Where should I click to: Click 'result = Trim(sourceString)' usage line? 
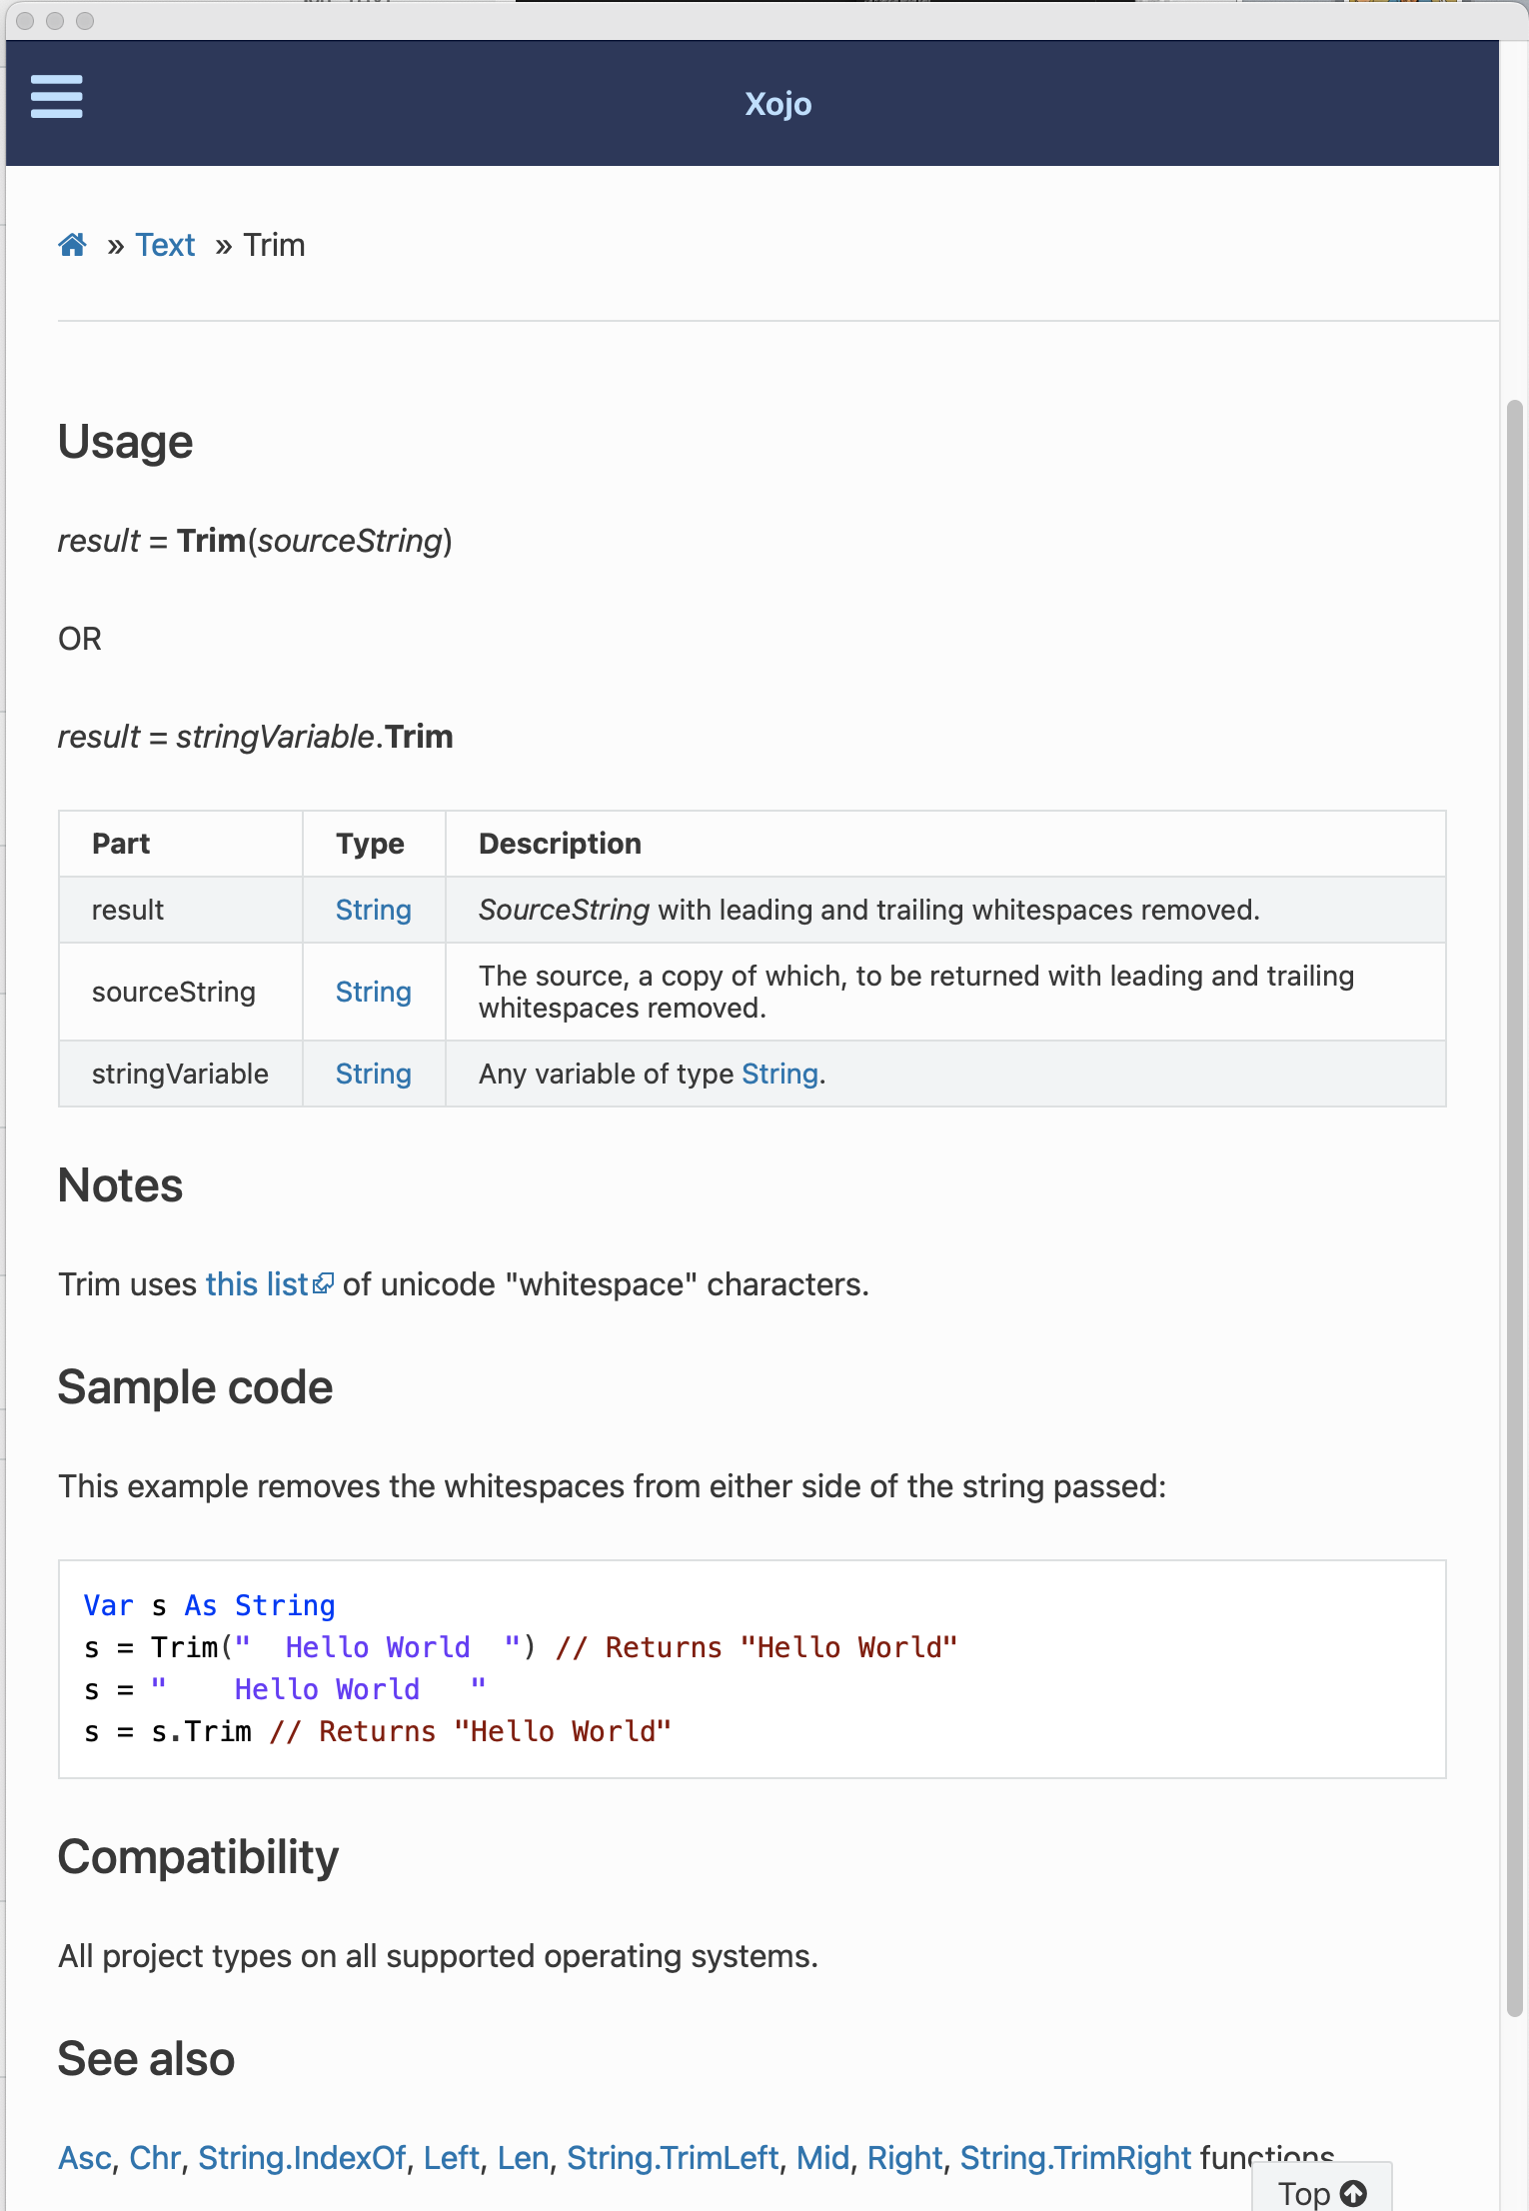pyautogui.click(x=255, y=540)
